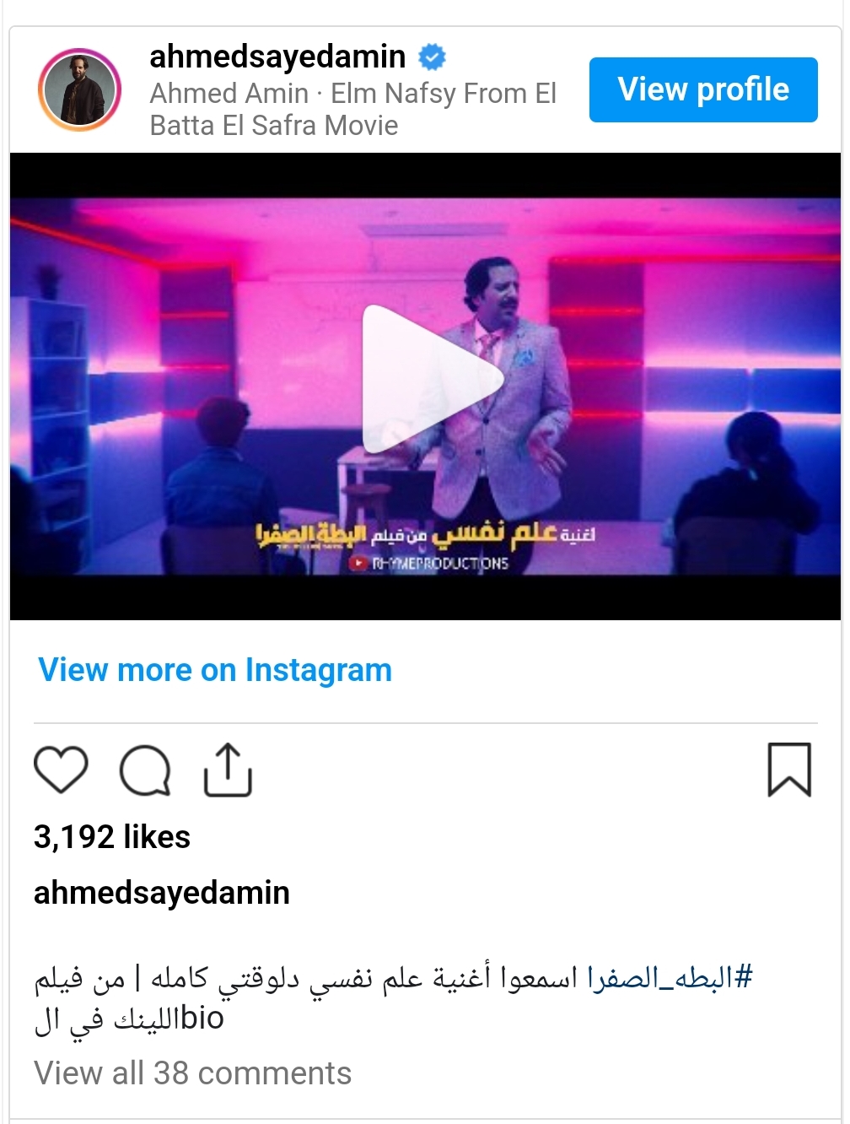Click the Arabic caption text of the post

(x=393, y=998)
